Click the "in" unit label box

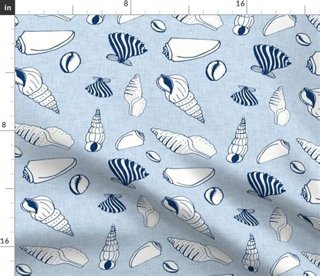click(7, 7)
